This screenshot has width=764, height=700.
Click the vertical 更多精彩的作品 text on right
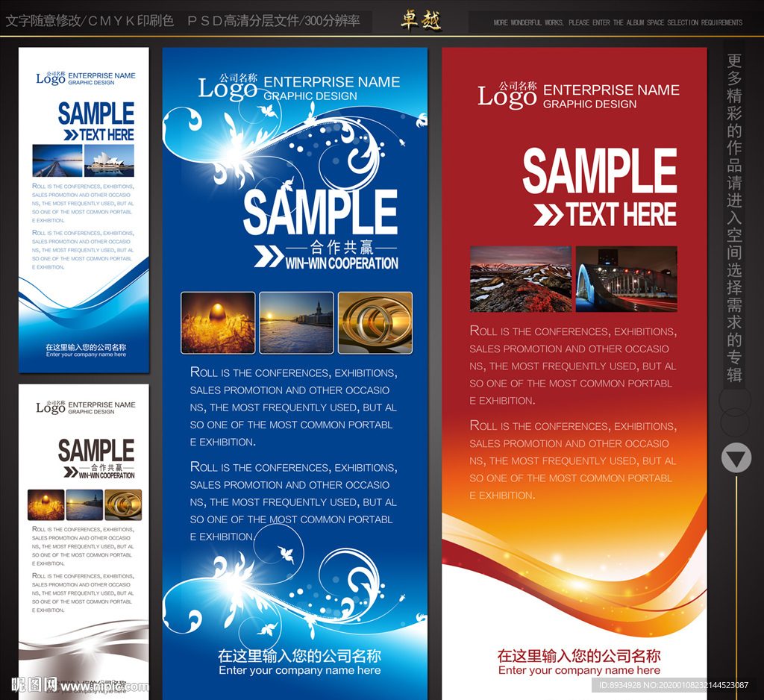pyautogui.click(x=734, y=218)
